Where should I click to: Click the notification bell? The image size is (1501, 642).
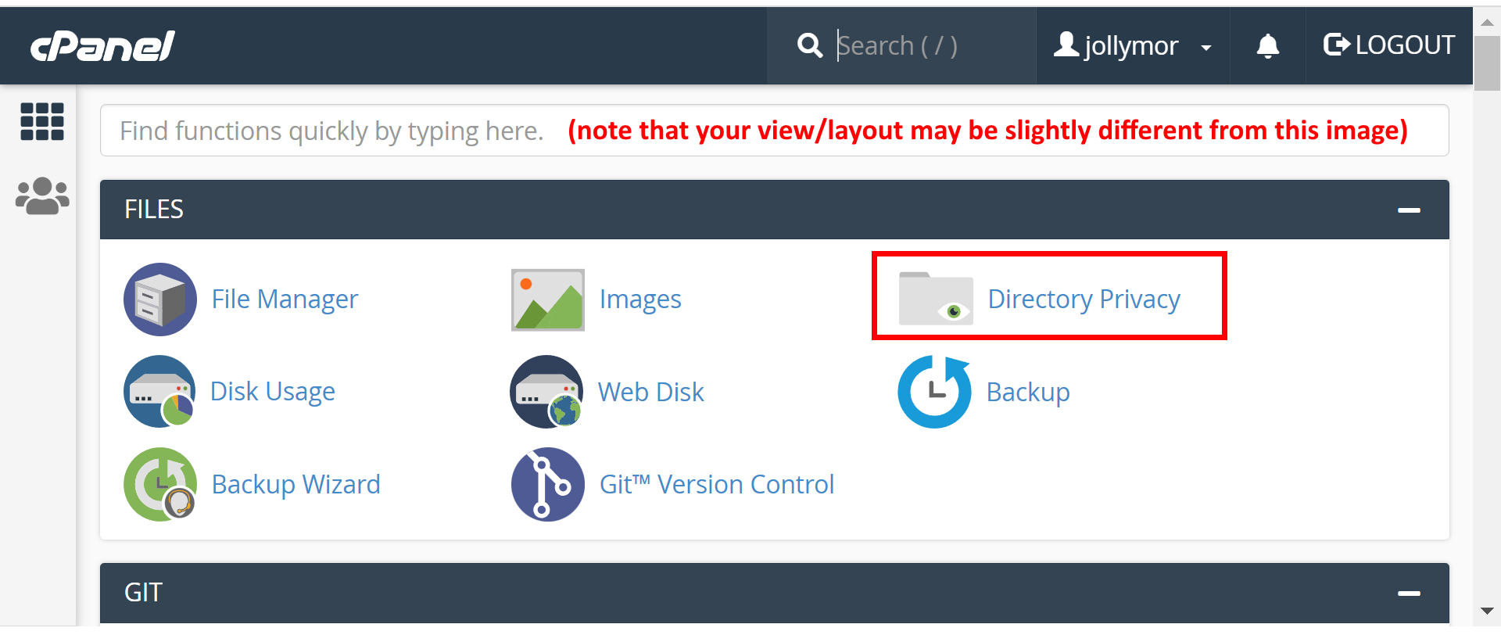point(1267,45)
